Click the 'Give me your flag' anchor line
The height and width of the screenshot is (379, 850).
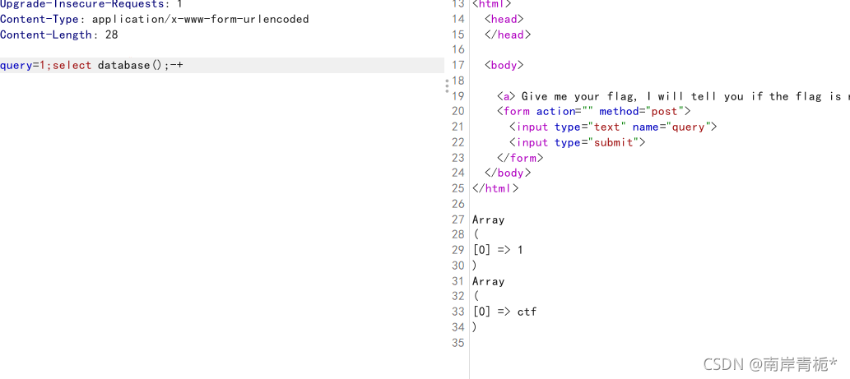[673, 96]
